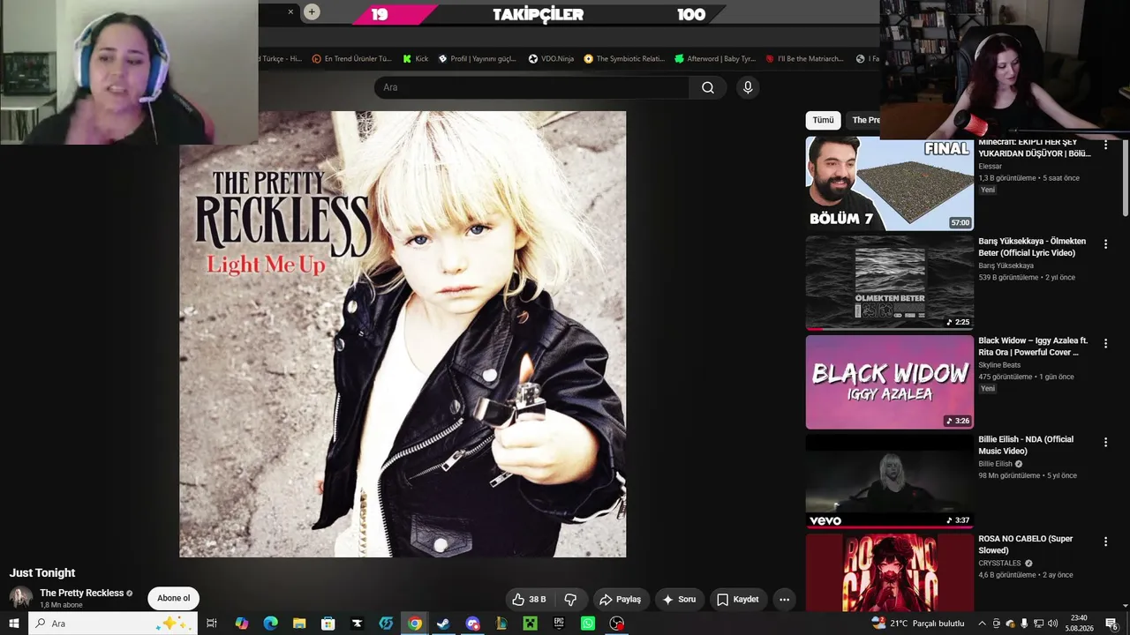This screenshot has width=1130, height=635.
Task: Open the Kick bookmark
Action: coord(415,59)
